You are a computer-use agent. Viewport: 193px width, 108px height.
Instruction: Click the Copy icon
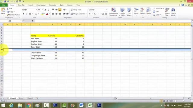[x=8, y=12]
